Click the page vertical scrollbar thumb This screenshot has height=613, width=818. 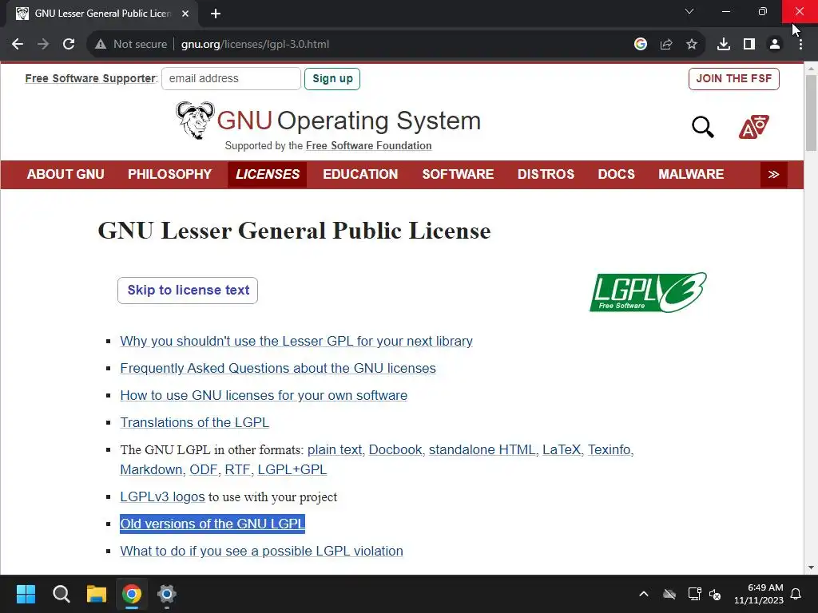click(811, 113)
